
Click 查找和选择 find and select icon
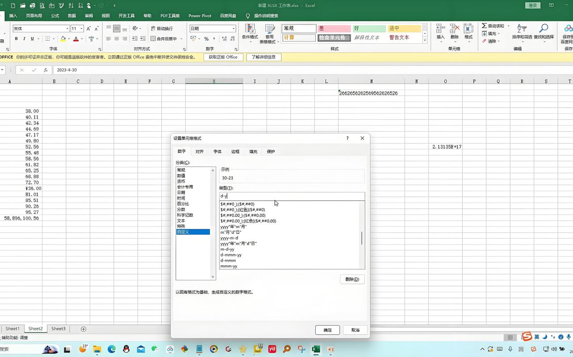click(544, 29)
